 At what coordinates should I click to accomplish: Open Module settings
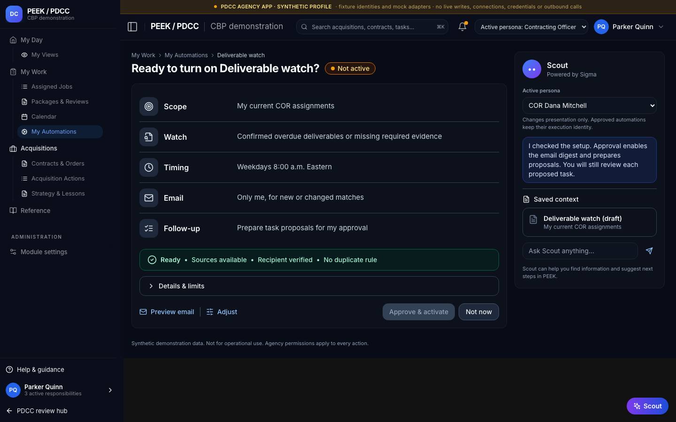click(44, 252)
